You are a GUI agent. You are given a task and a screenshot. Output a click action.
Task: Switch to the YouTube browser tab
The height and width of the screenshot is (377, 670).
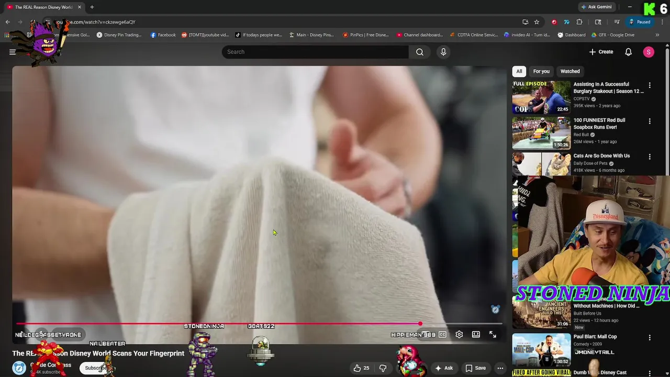click(44, 7)
